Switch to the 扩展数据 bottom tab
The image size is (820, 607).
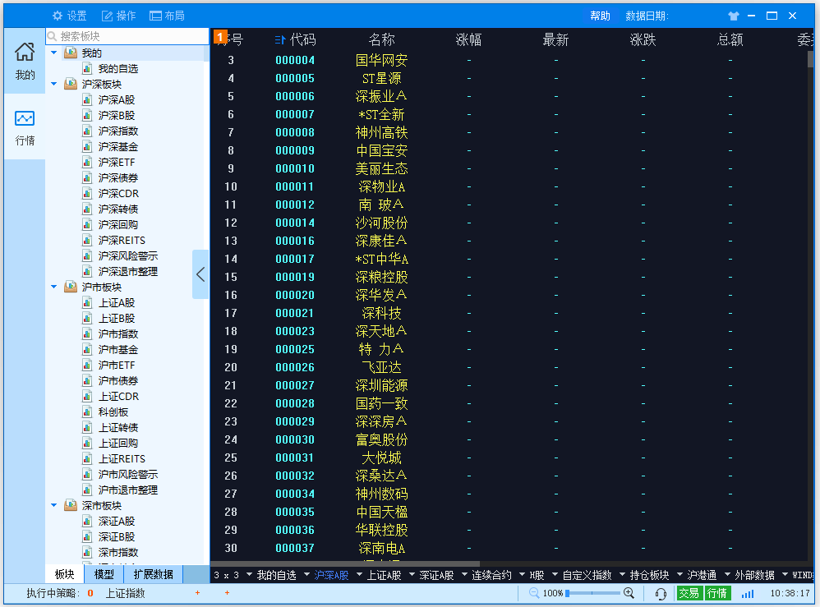[x=153, y=575]
